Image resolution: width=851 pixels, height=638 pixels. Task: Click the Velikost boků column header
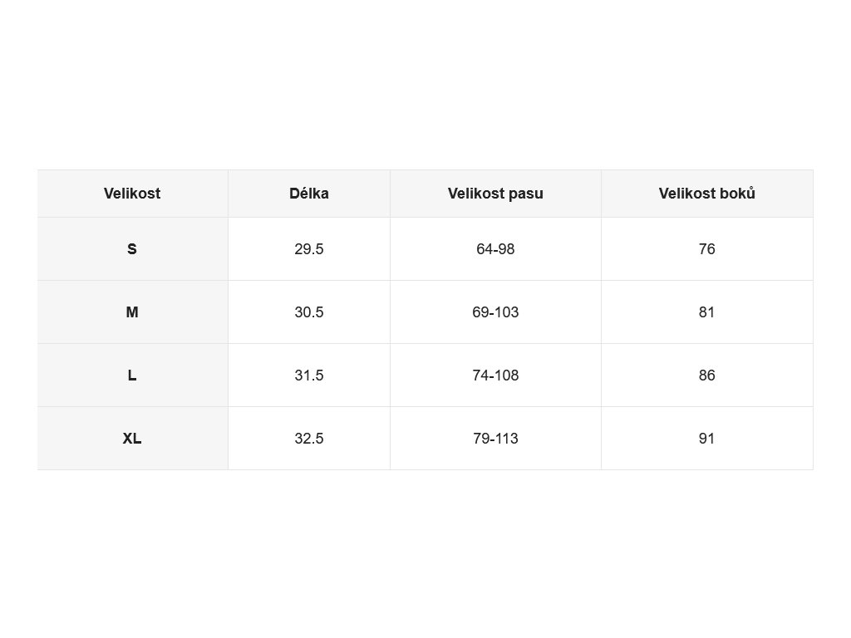tap(706, 194)
